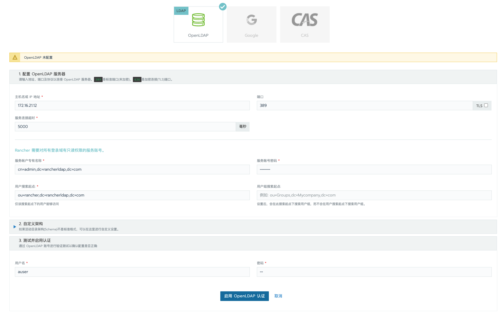The width and height of the screenshot is (503, 314).
Task: Click the 启用 OpenLDAP 认证 button
Action: pos(245,296)
